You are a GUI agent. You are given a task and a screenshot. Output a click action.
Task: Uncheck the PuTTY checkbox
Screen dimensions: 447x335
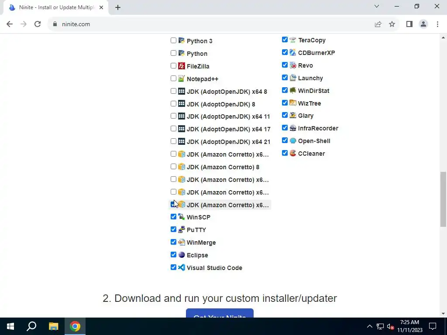click(173, 229)
